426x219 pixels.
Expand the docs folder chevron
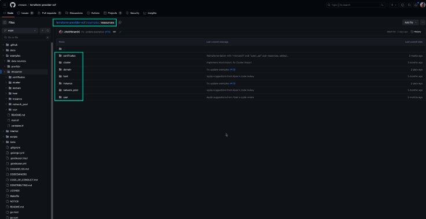[x=3, y=50]
